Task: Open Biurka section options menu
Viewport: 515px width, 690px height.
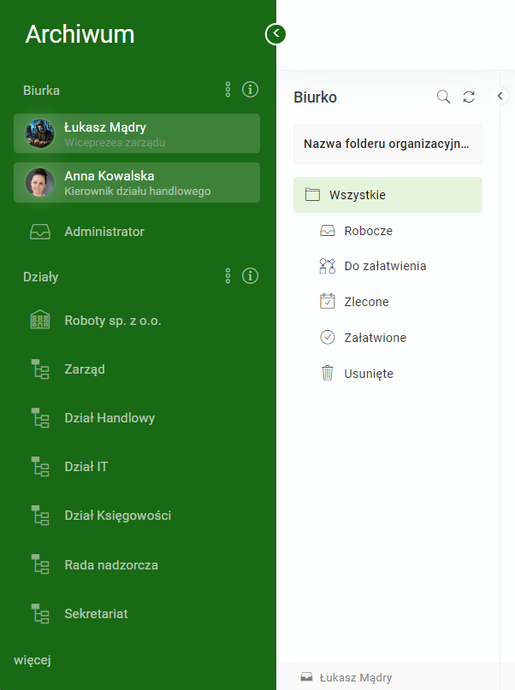Action: click(x=228, y=90)
